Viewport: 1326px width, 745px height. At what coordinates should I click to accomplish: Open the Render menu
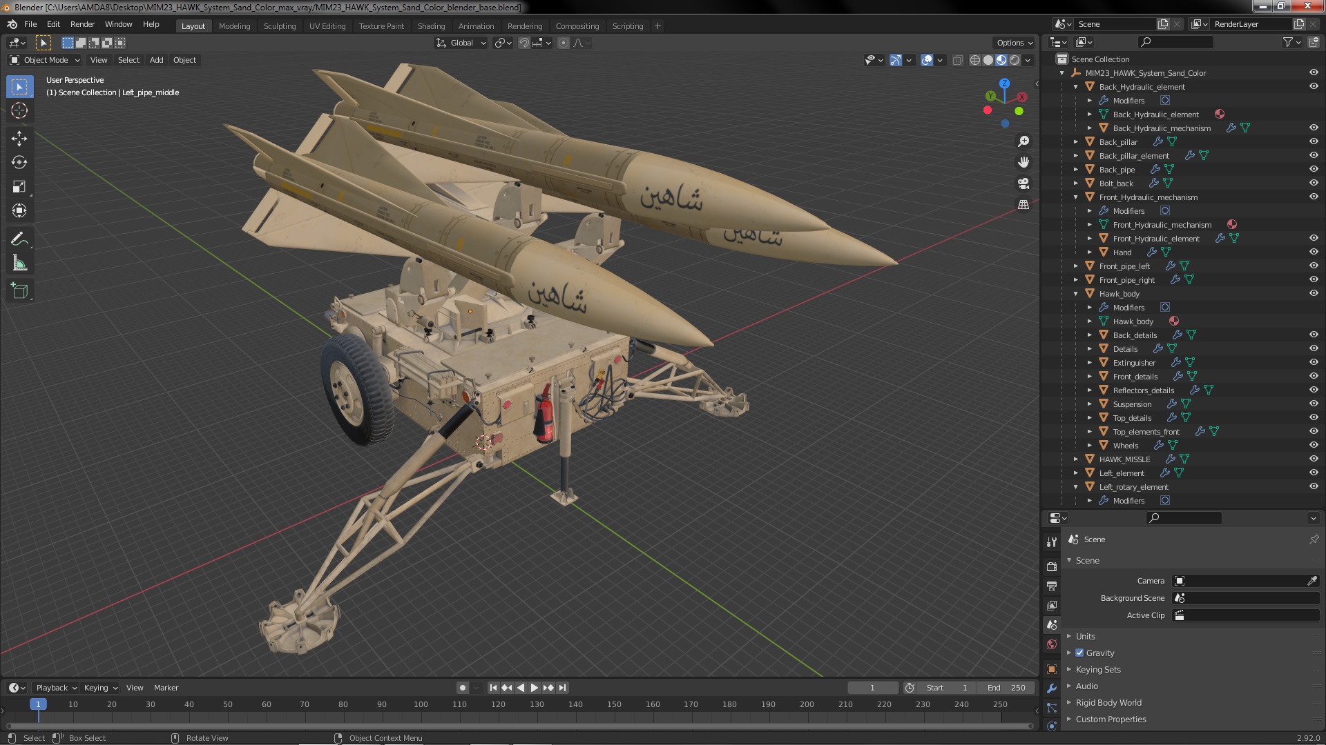(82, 24)
